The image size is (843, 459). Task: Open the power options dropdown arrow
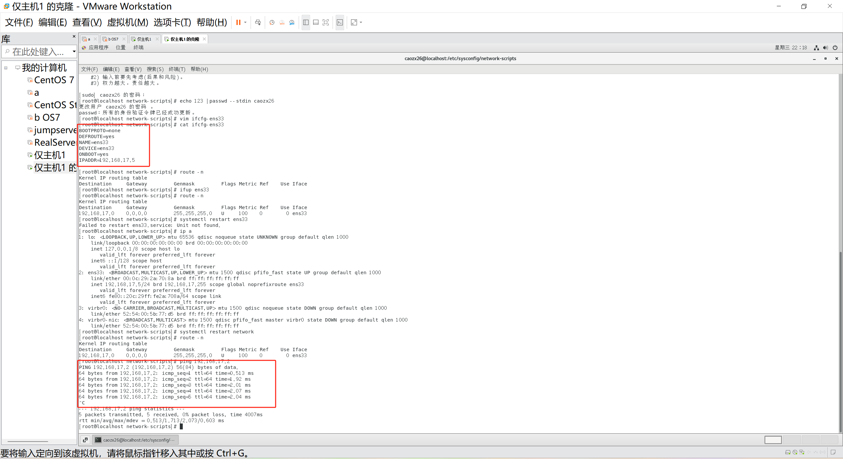click(x=245, y=22)
